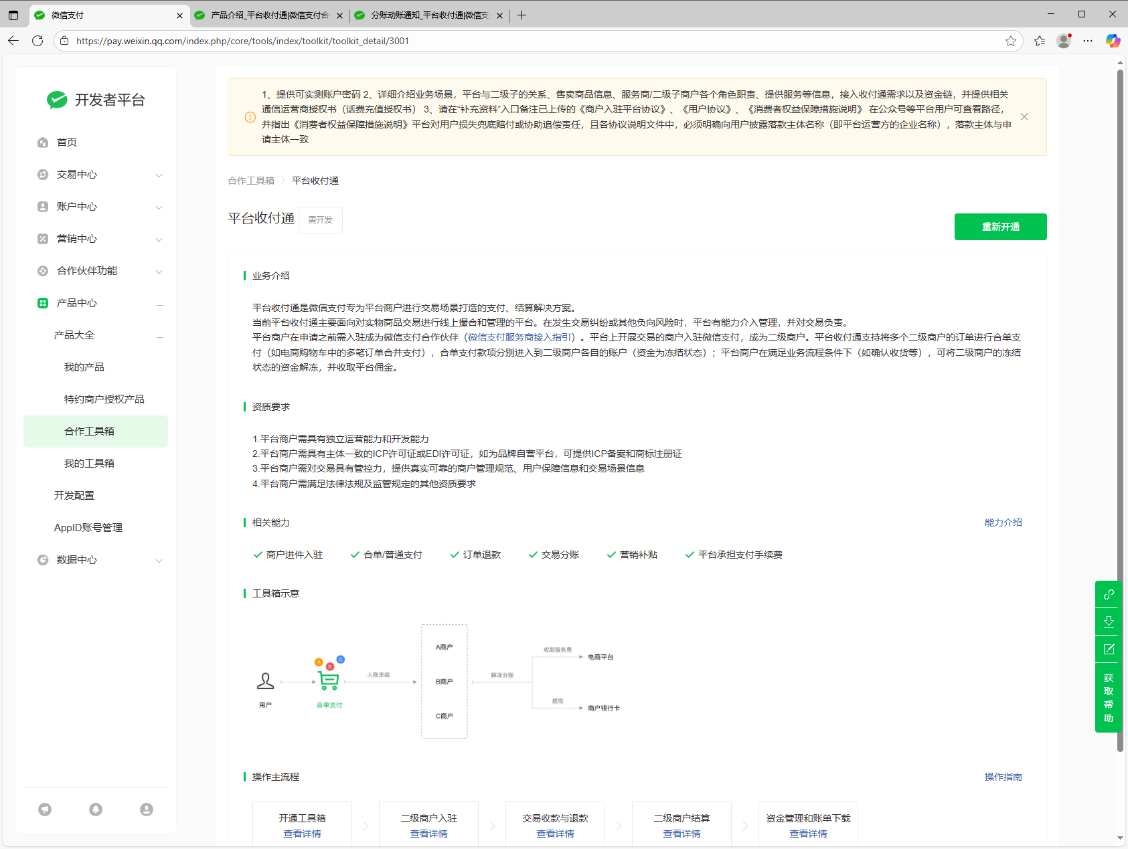Click the 开发者平台 WeChat Pay logo
1128x849 pixels.
[96, 100]
